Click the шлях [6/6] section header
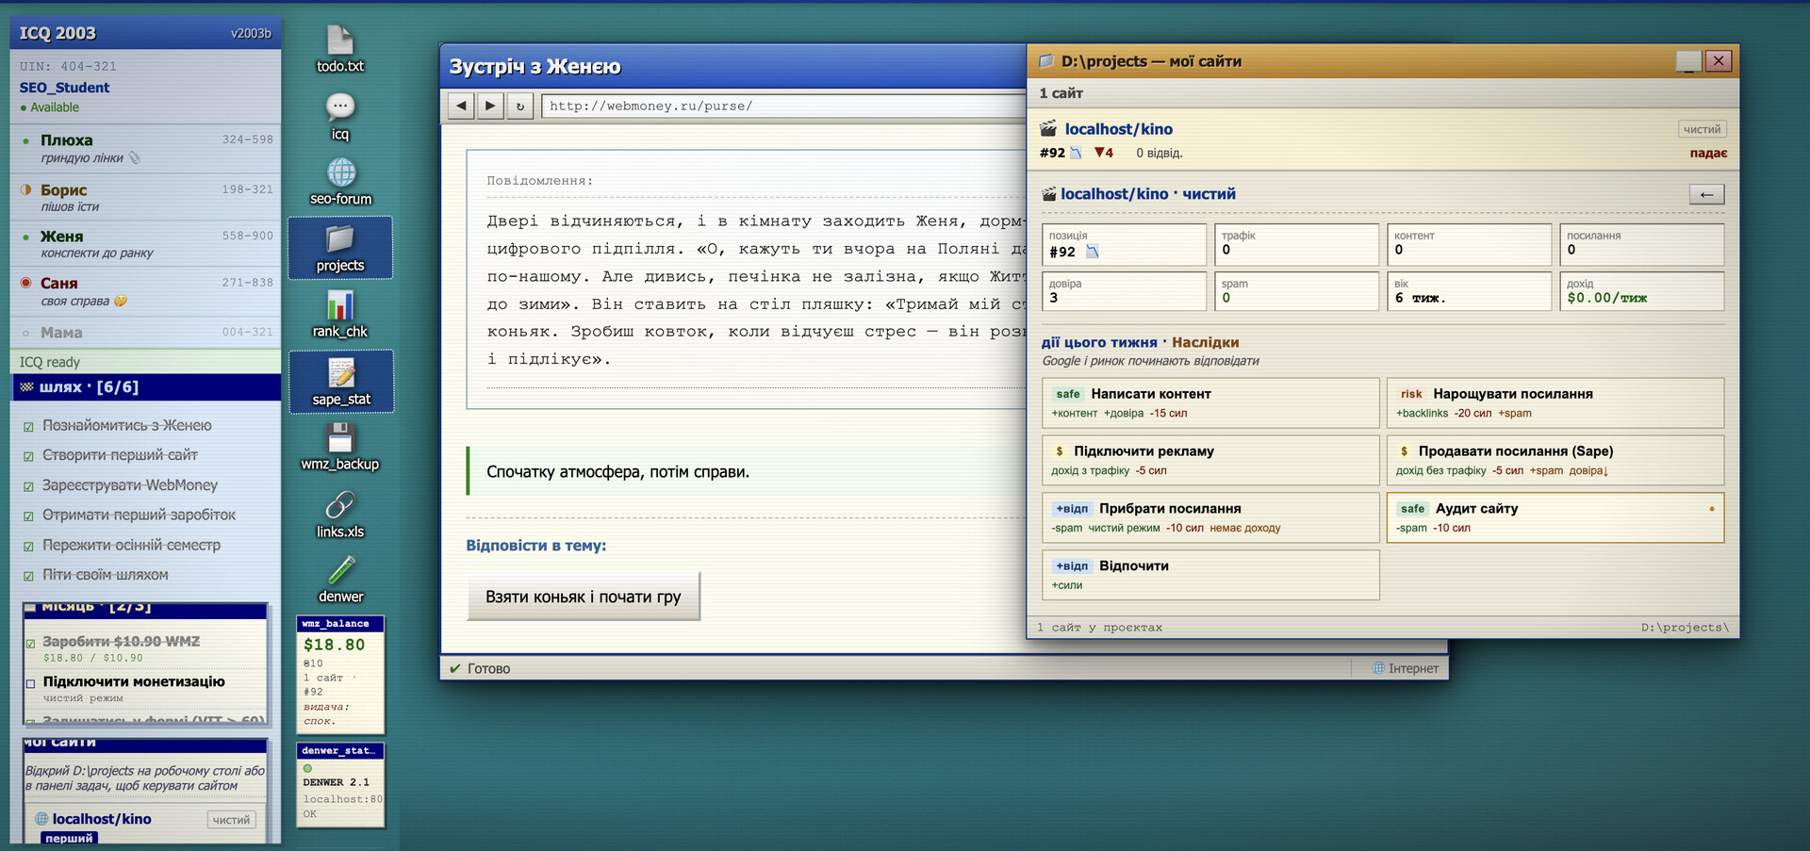Screen dimensions: 1810x851 (146, 387)
